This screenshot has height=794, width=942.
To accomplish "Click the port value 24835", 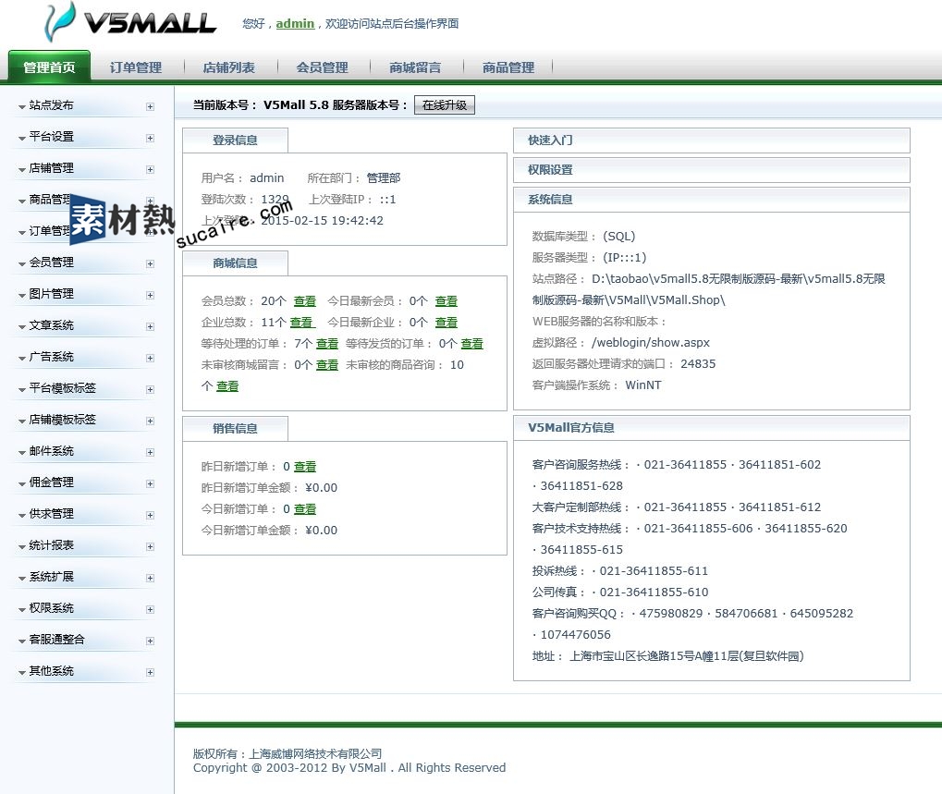I will [698, 364].
